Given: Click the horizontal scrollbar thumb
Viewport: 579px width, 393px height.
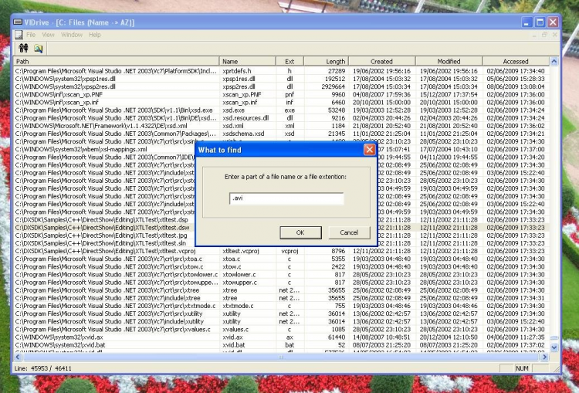Looking at the screenshot, I should pyautogui.click(x=281, y=357).
